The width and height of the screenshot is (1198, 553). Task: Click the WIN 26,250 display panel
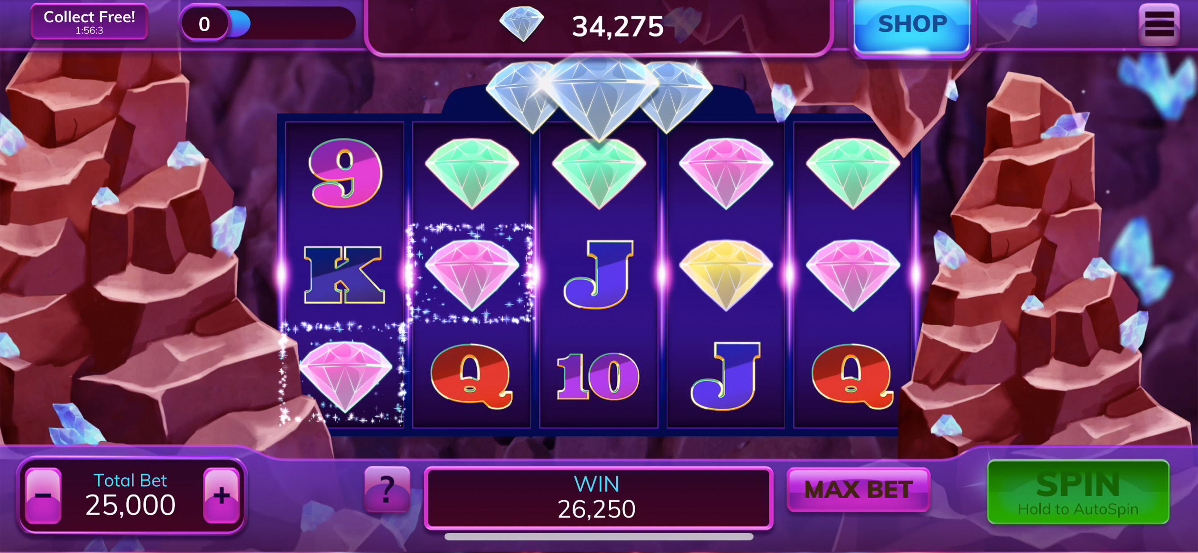(x=598, y=498)
